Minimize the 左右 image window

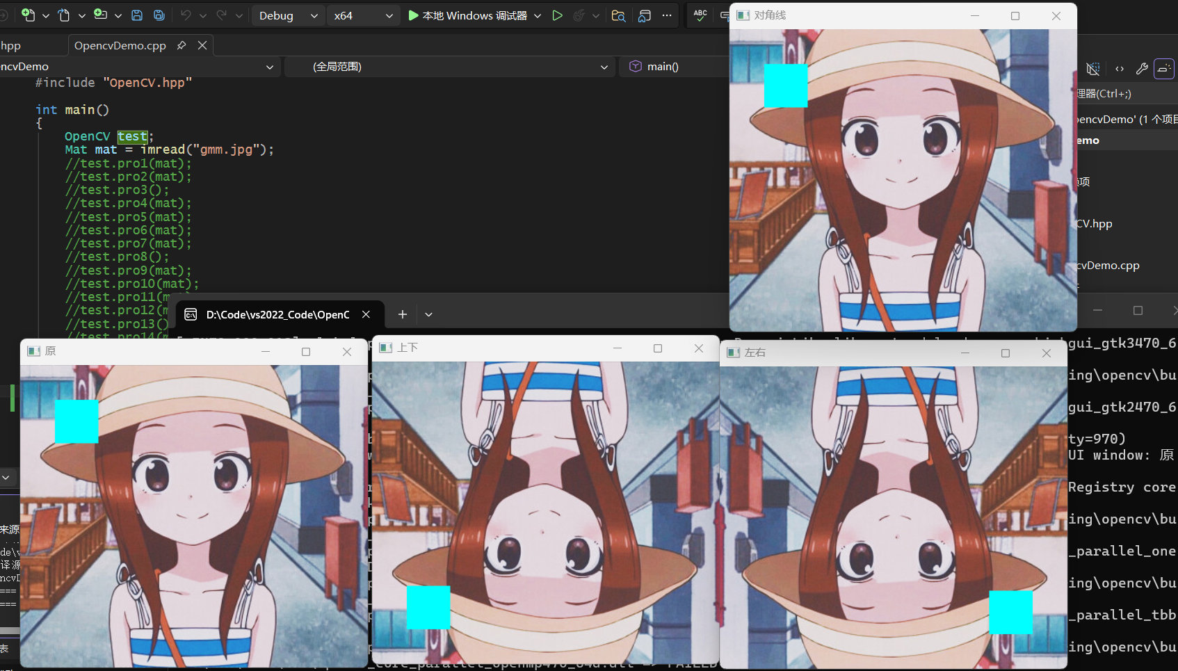coord(965,353)
